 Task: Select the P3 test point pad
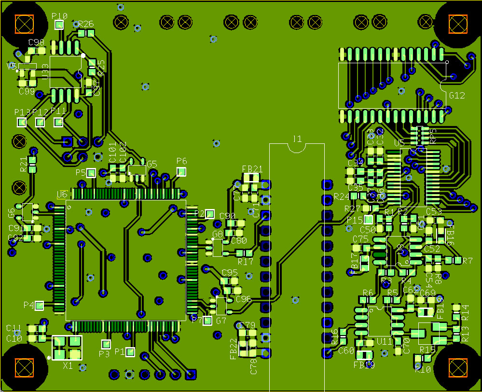pyautogui.click(x=106, y=344)
